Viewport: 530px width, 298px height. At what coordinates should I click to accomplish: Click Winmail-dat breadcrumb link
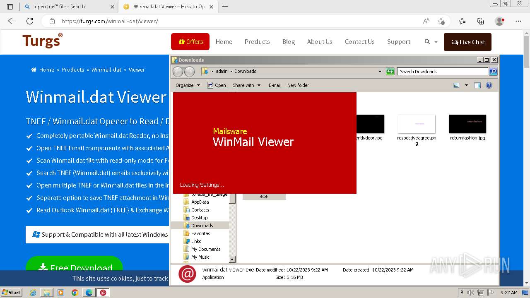coord(106,70)
